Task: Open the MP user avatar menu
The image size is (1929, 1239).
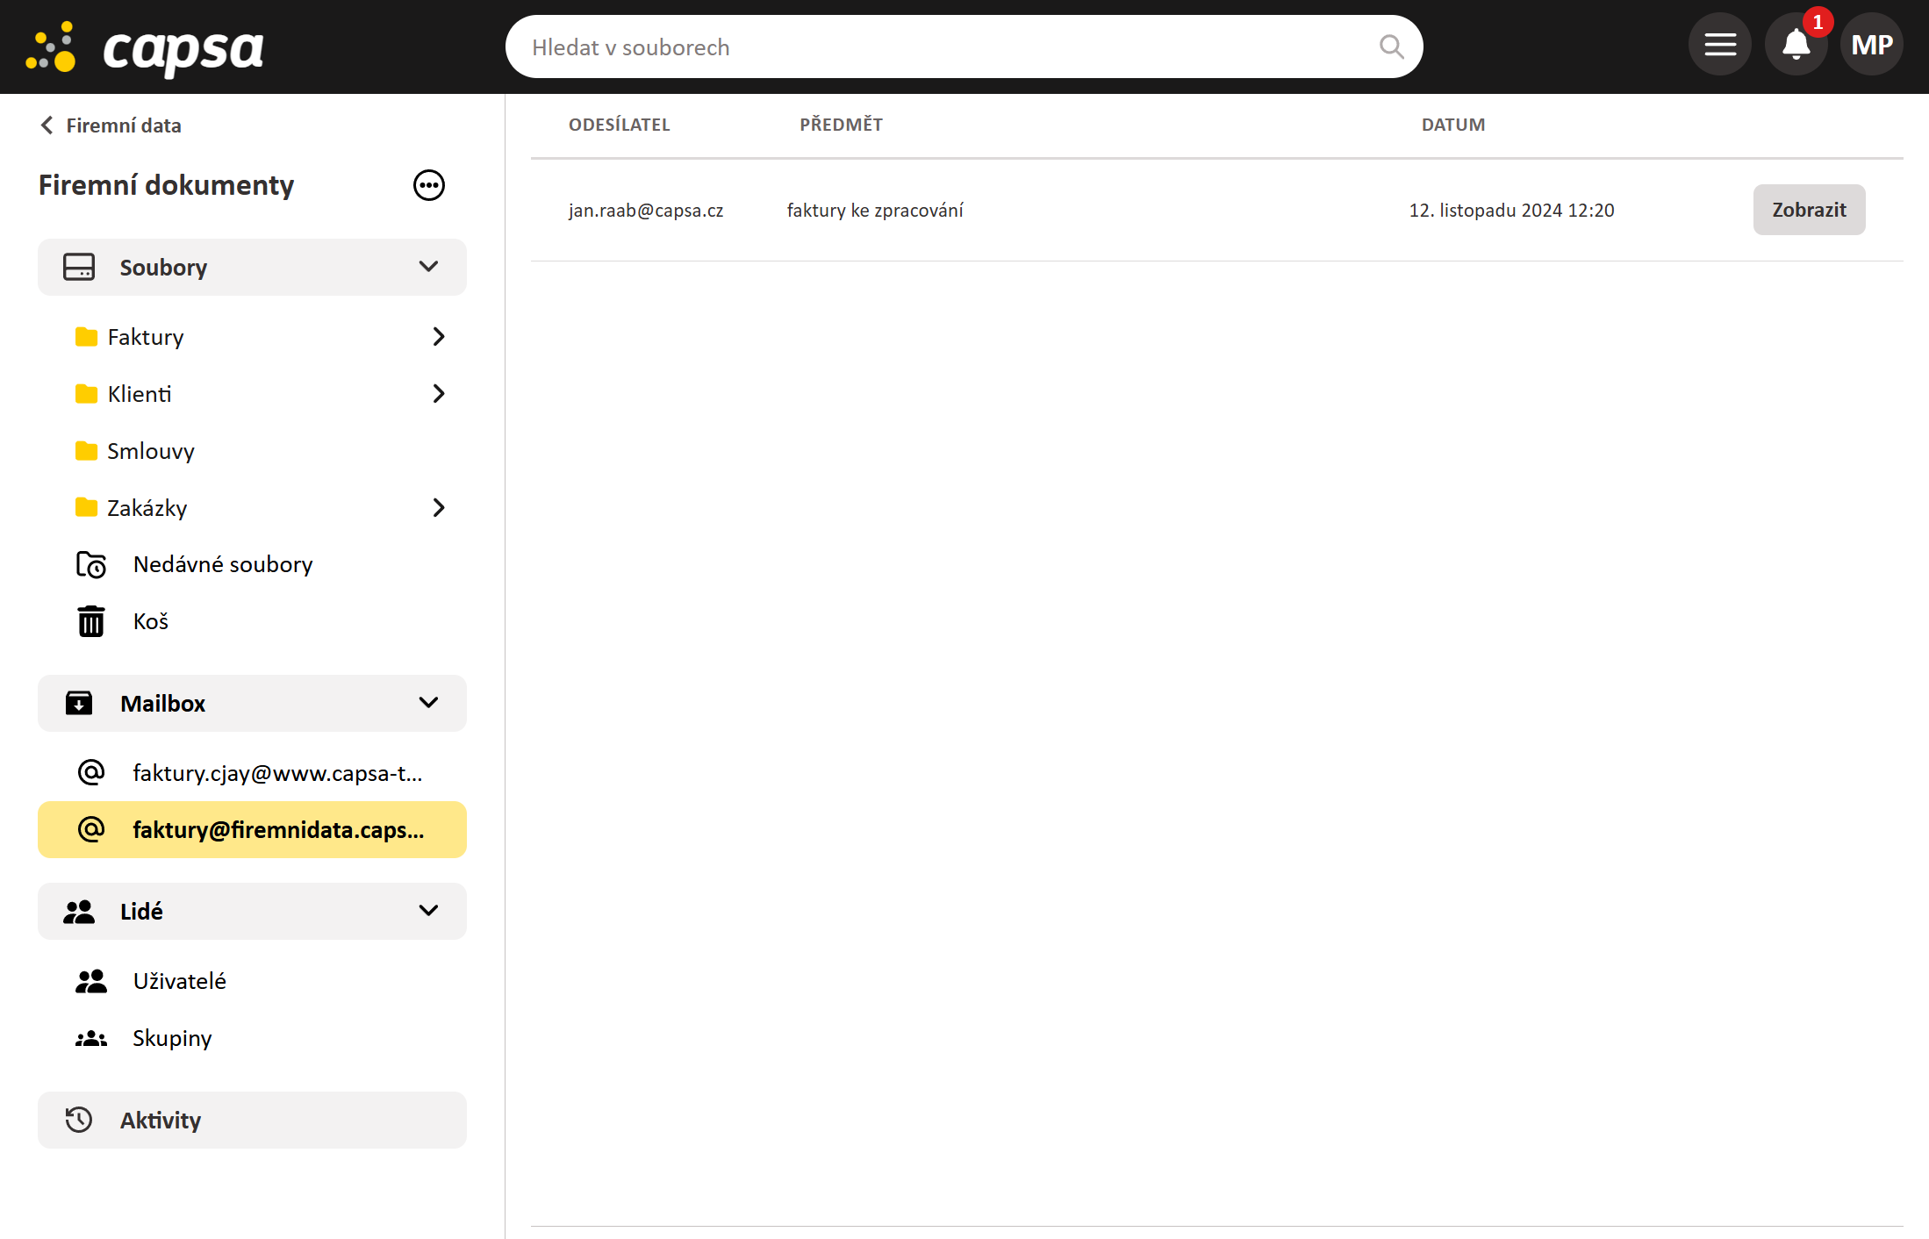Action: (1871, 46)
